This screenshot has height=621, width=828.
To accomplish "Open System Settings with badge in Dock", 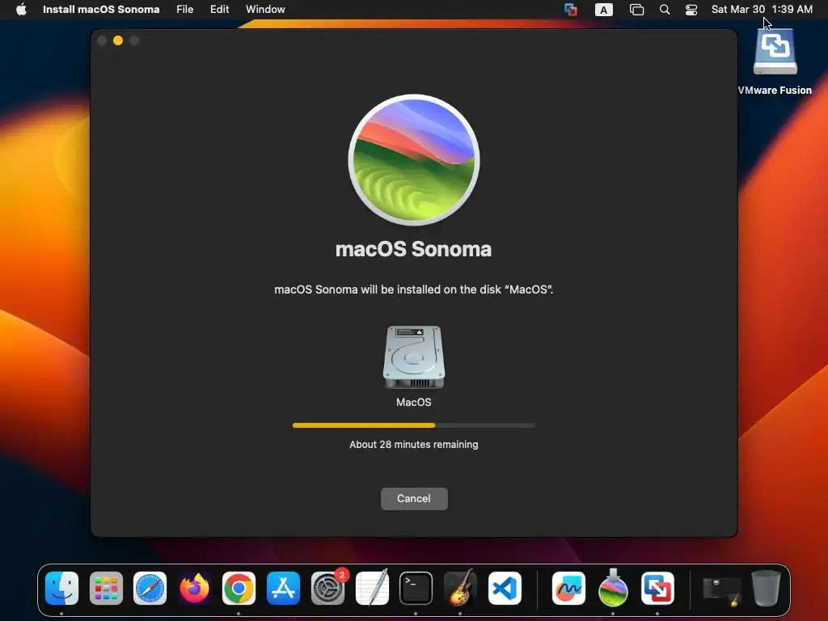I will tap(328, 588).
